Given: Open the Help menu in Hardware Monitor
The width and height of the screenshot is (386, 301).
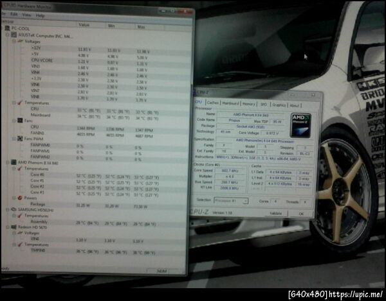Looking at the screenshot, I should point(40,15).
